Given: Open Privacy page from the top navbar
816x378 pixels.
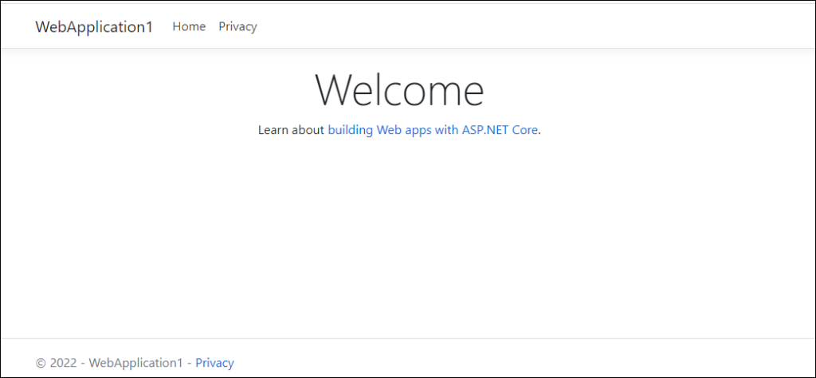Looking at the screenshot, I should (x=237, y=26).
